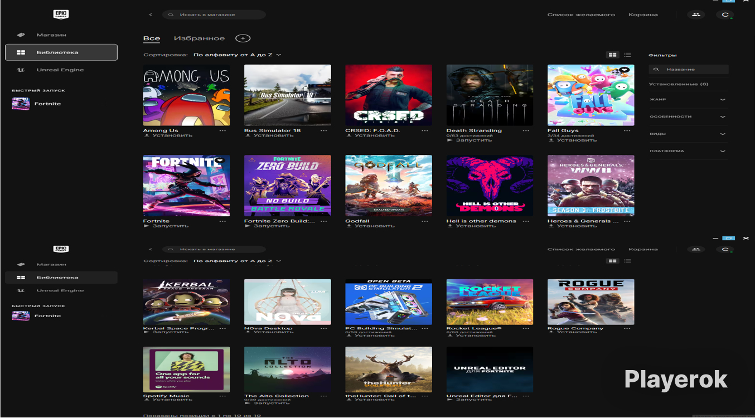Image resolution: width=755 pixels, height=418 pixels.
Task: Open the account profile avatar icon
Action: [x=725, y=14]
